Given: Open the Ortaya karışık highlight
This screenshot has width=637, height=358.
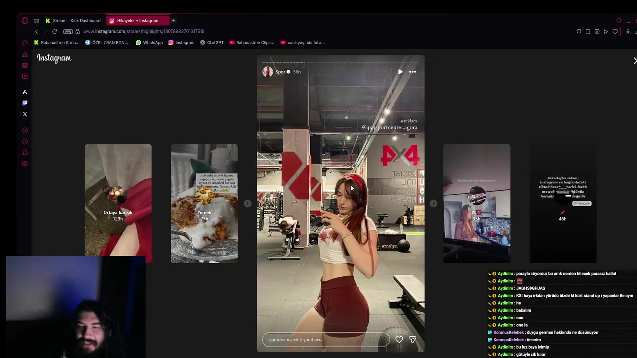Looking at the screenshot, I should [118, 203].
